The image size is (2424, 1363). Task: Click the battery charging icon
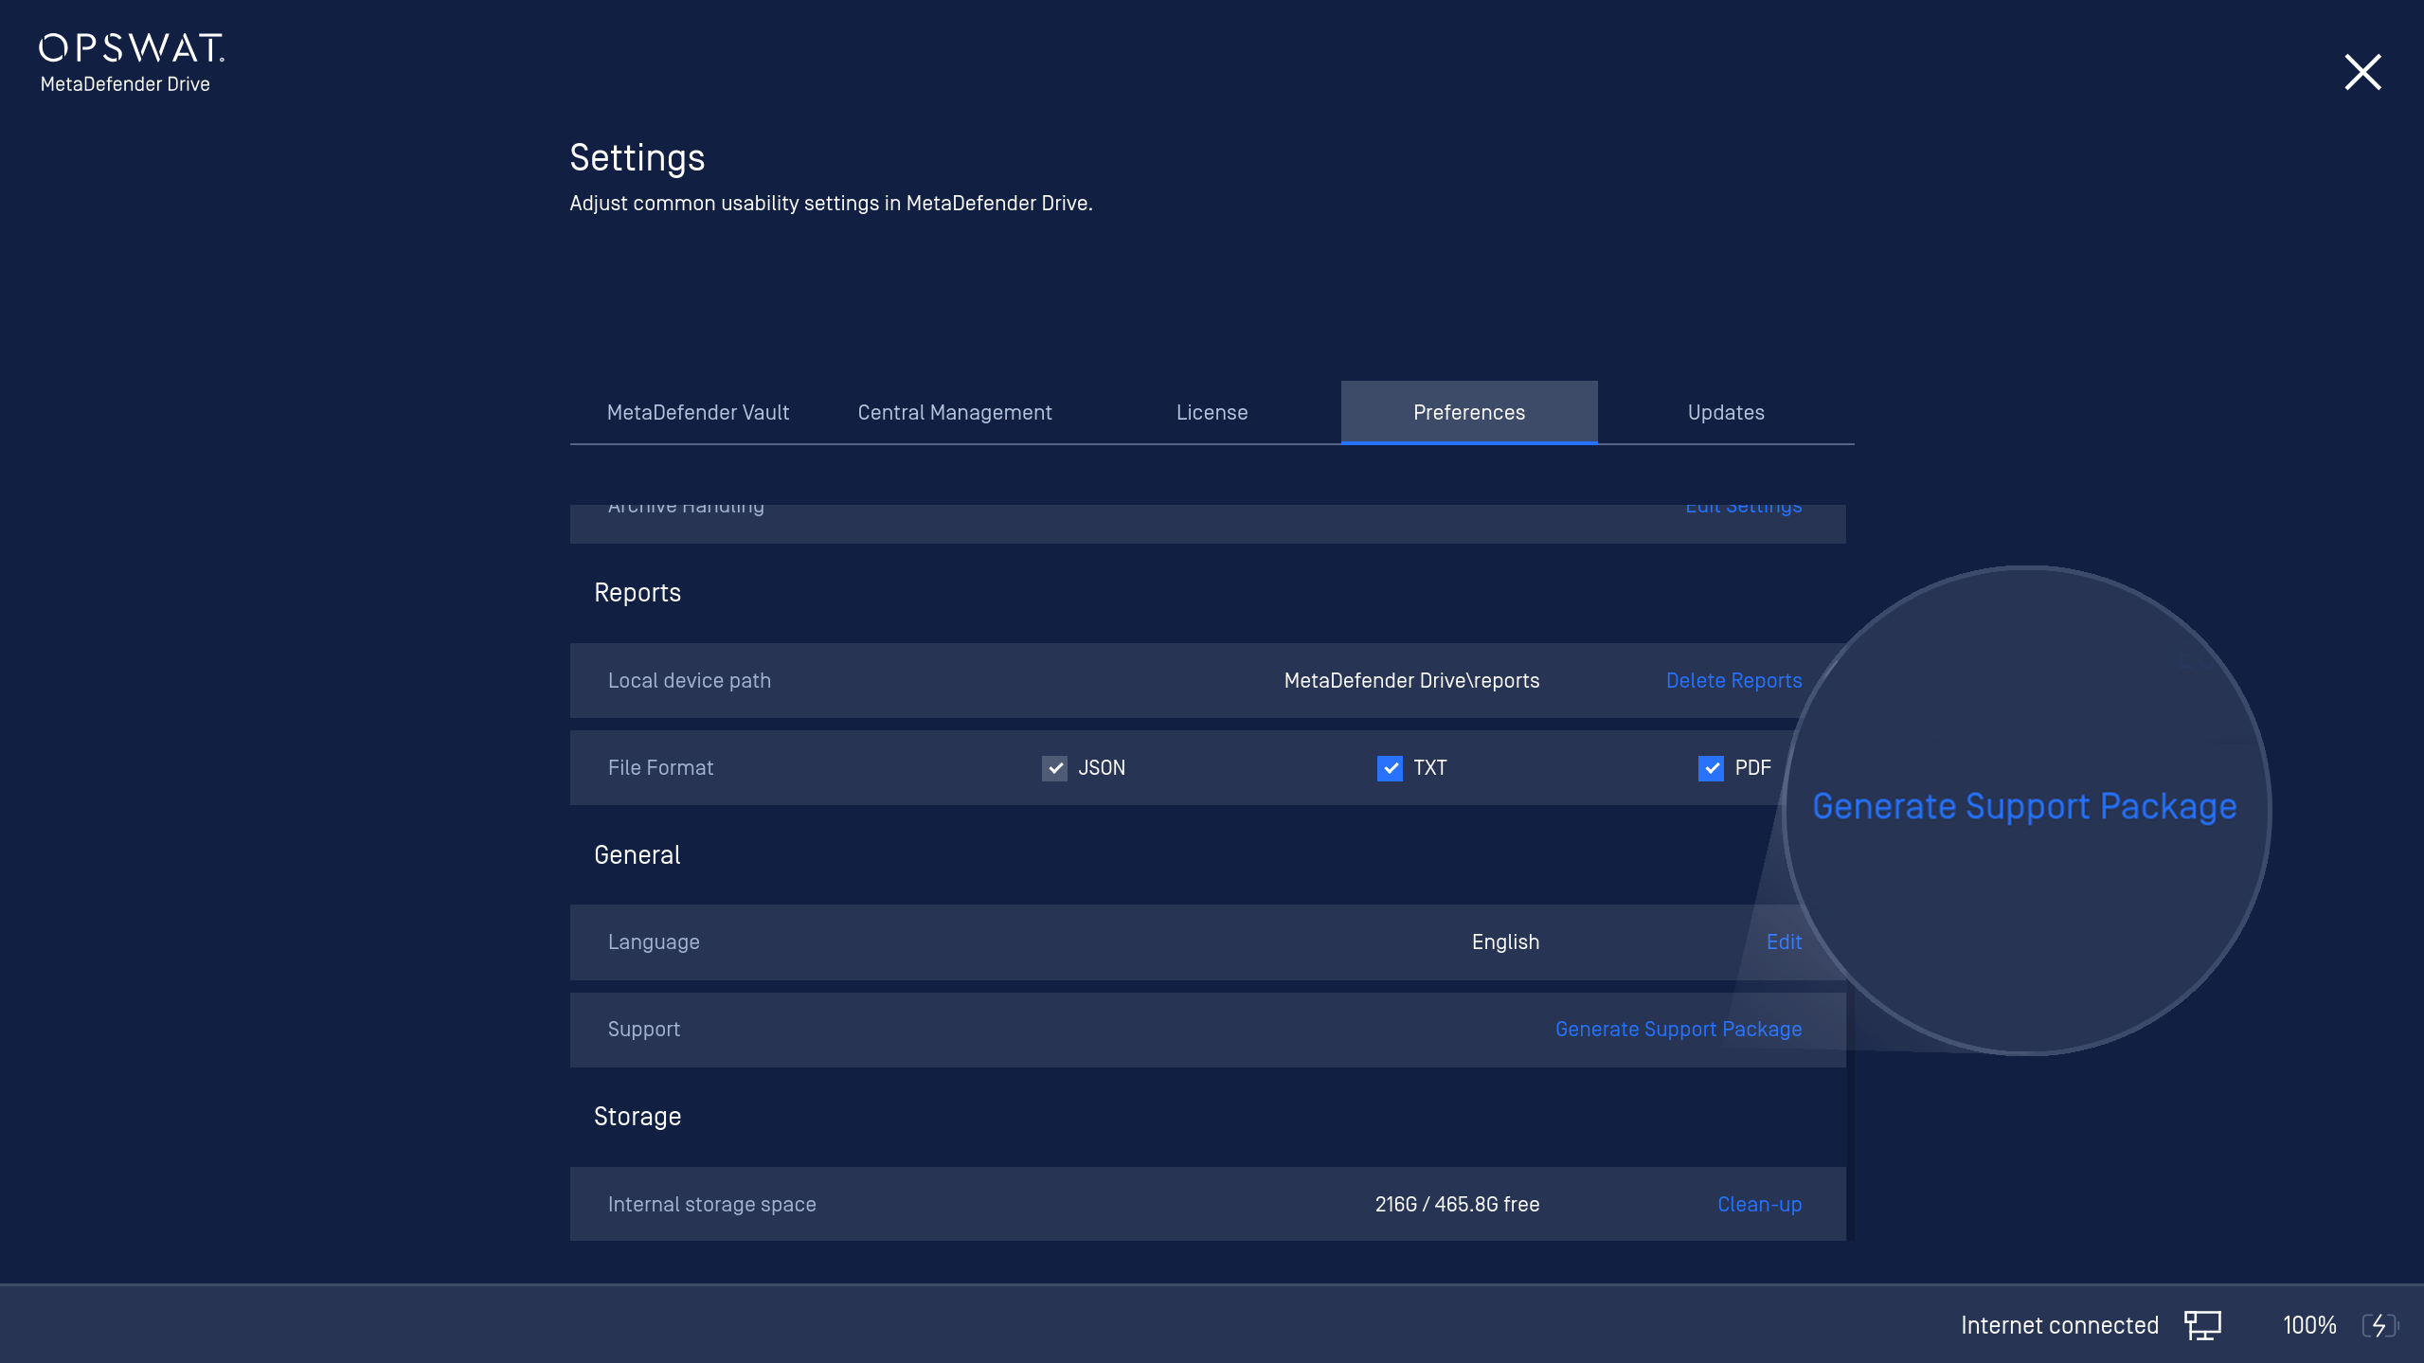(x=2380, y=1325)
